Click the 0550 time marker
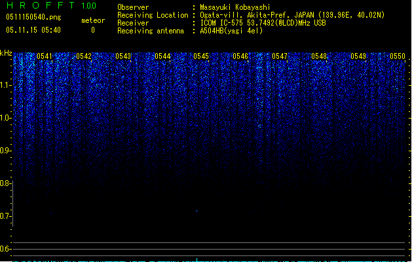Viewport: 412px width, 262px height. coord(398,56)
